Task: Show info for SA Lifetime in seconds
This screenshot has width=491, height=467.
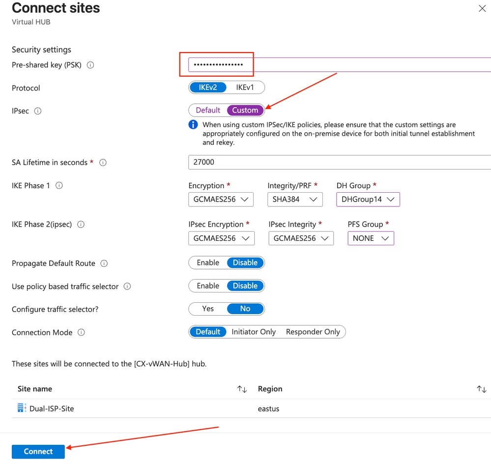Action: [103, 163]
